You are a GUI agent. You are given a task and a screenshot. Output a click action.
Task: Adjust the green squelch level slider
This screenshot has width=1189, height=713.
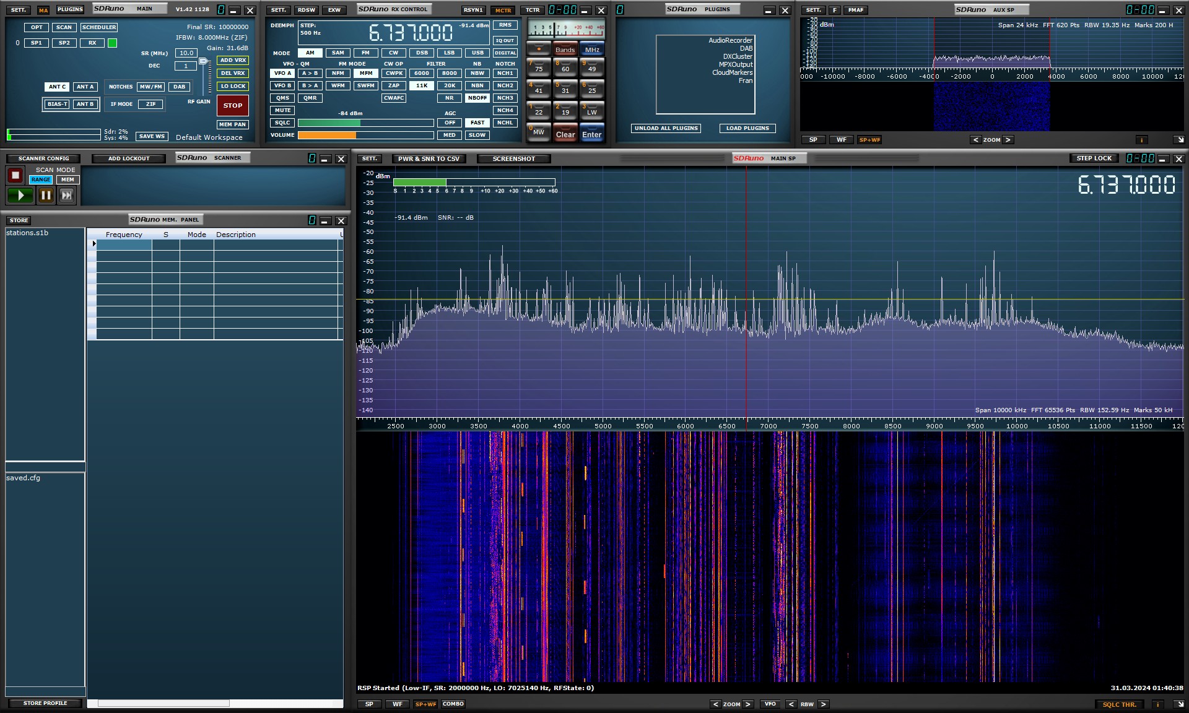click(x=365, y=123)
